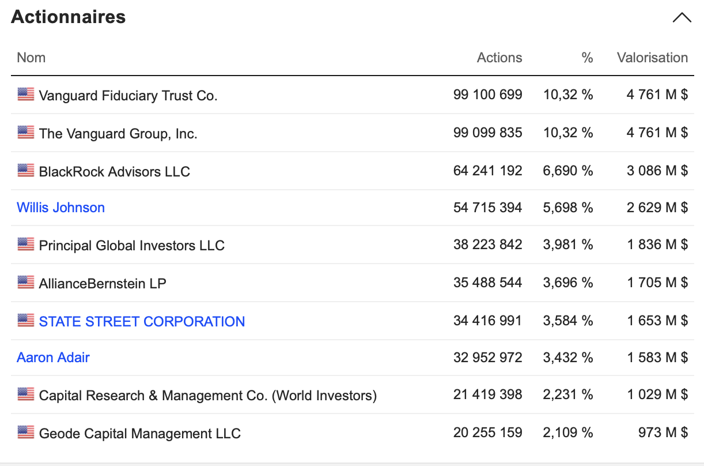Select the Capital Research & Management Co. name
The height and width of the screenshot is (466, 704).
(x=208, y=396)
